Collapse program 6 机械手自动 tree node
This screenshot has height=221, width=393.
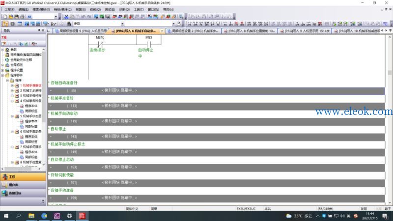pyautogui.click(x=12, y=132)
